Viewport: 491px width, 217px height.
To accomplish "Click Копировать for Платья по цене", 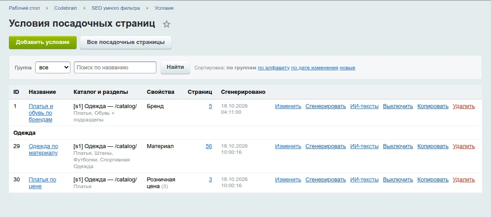I will [x=433, y=180].
